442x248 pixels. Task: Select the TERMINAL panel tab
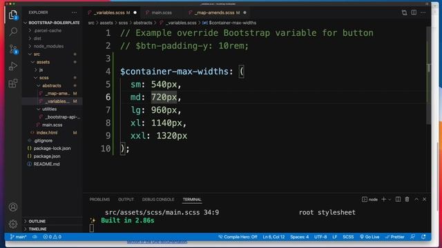(192, 199)
